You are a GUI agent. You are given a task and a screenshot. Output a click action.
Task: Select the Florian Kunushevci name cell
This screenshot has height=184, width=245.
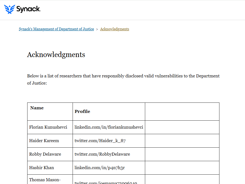click(50, 127)
